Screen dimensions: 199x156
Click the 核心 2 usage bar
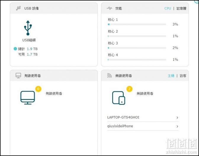(137, 36)
